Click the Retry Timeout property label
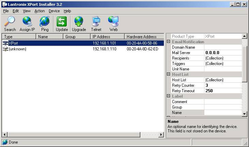 (183, 91)
